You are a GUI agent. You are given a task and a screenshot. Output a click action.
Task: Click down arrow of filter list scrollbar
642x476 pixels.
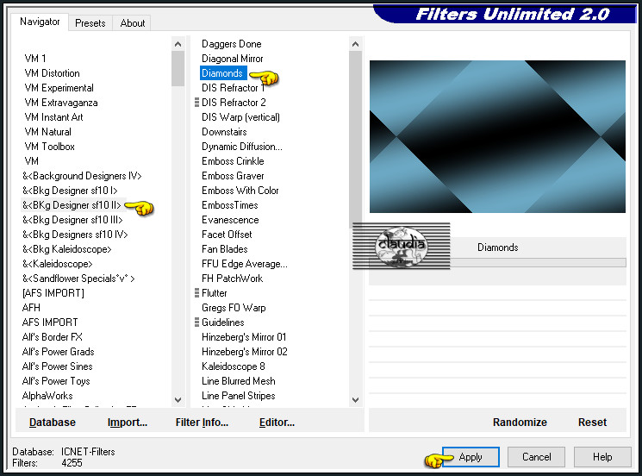click(355, 400)
